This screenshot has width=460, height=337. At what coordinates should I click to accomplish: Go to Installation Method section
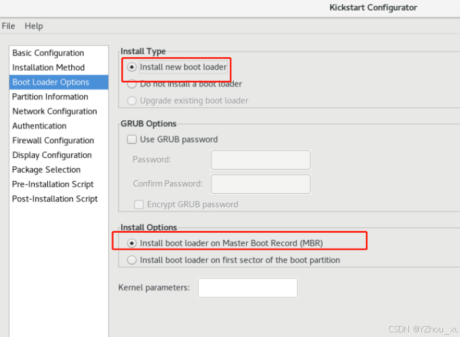[x=48, y=68]
